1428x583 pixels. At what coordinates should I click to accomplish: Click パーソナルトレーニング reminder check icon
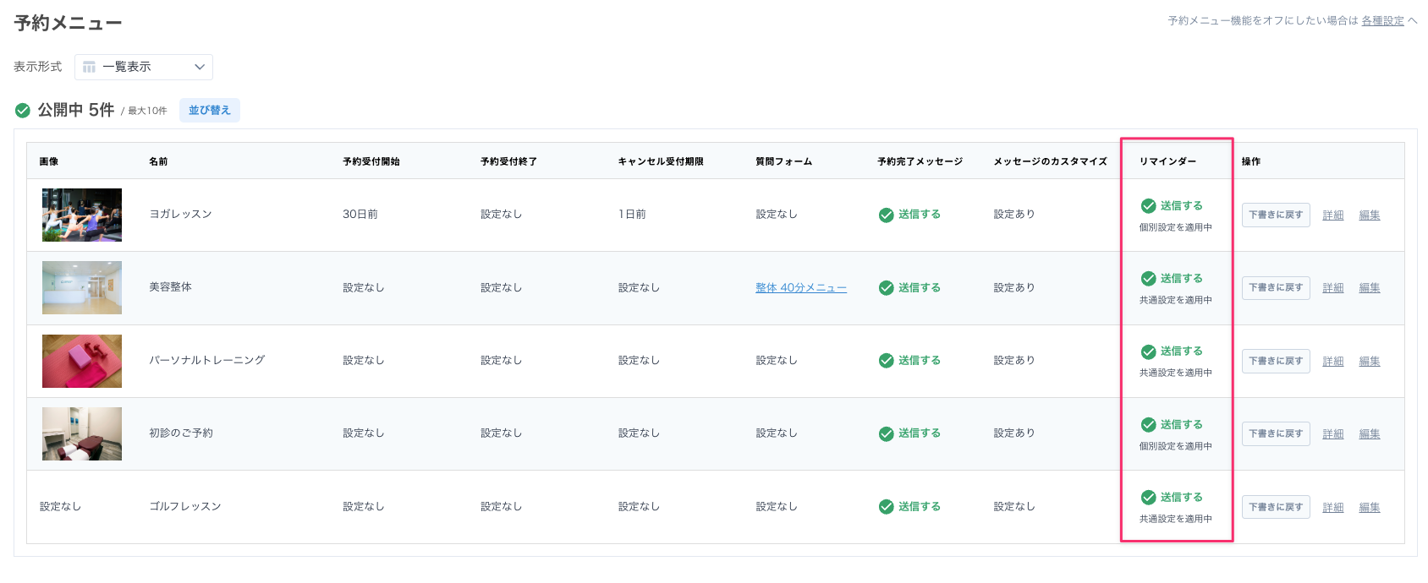(1148, 351)
